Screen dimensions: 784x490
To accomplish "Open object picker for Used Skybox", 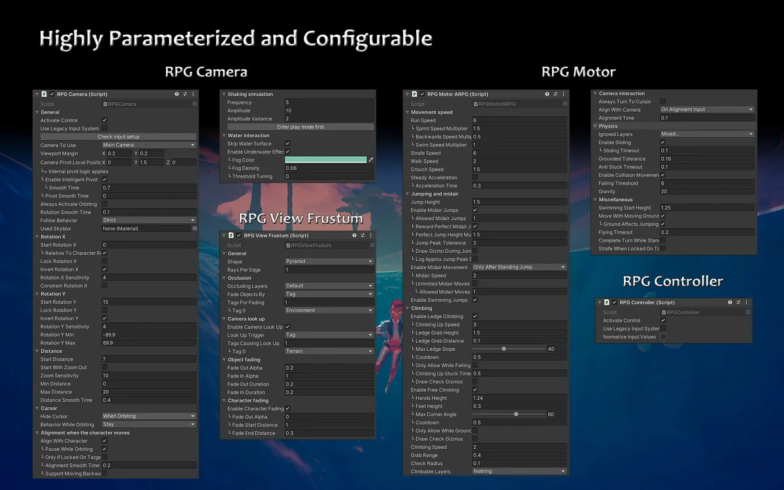I will 194,229.
